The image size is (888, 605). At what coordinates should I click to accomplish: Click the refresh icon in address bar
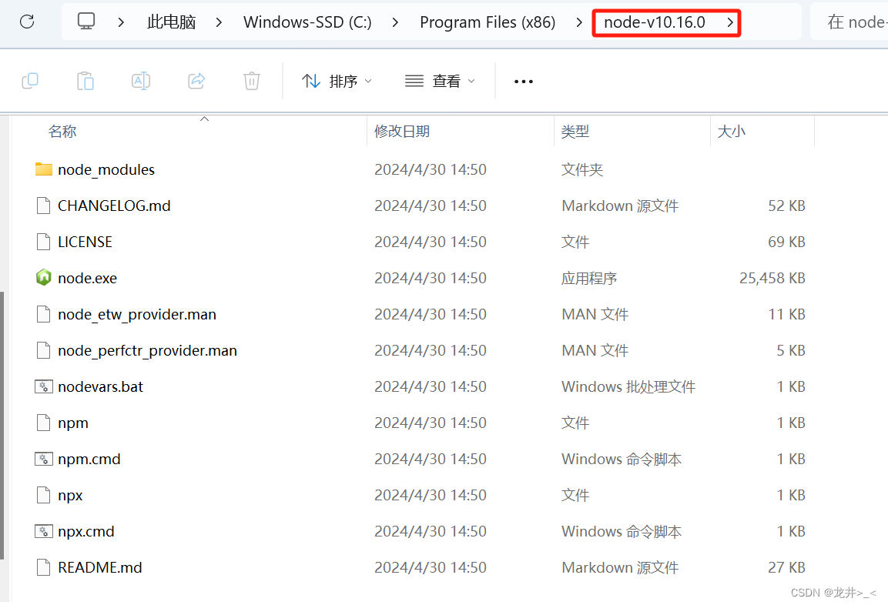[x=27, y=22]
